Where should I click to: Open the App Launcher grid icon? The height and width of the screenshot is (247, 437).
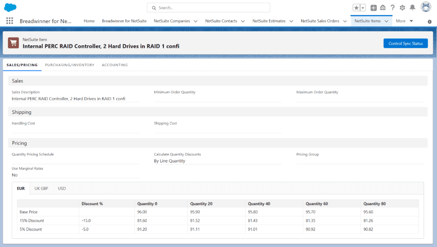point(10,21)
